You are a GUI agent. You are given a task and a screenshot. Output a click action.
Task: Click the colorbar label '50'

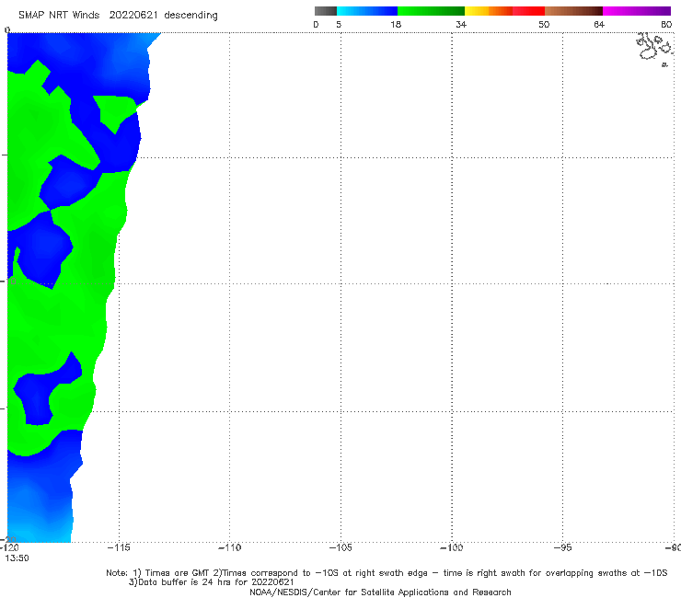pos(544,25)
